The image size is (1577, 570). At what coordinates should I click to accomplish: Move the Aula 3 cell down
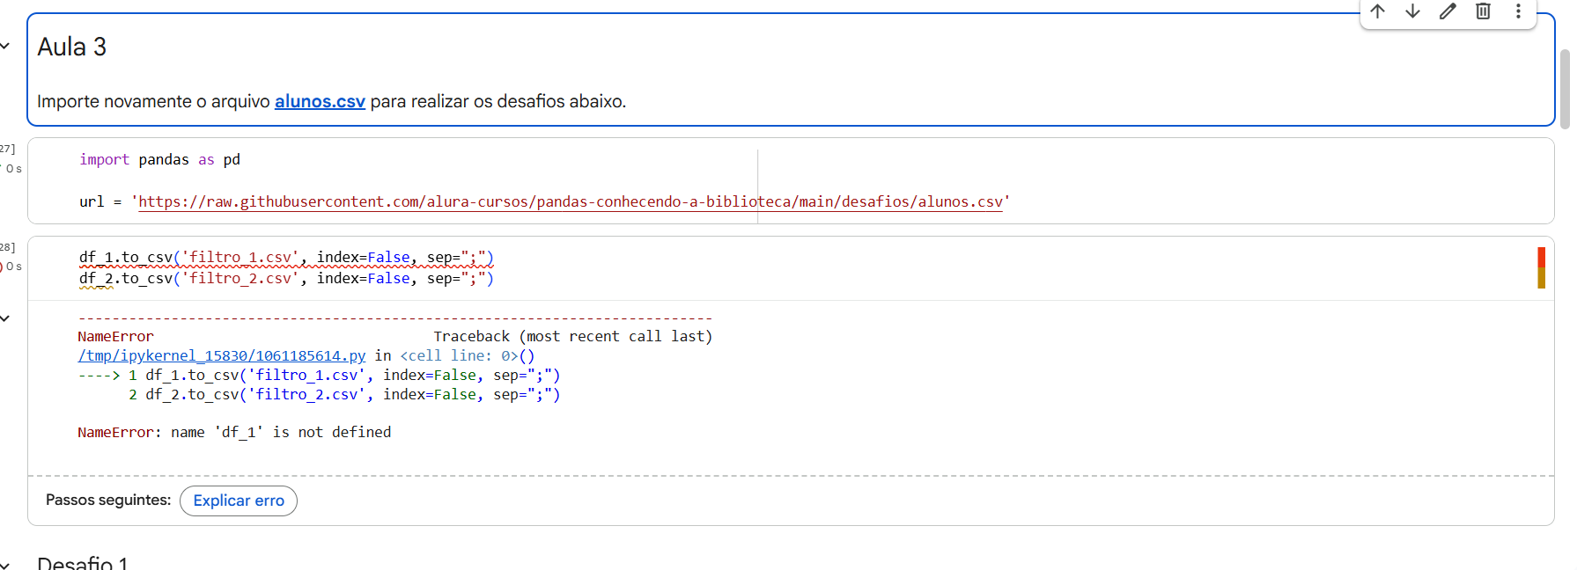(1412, 11)
